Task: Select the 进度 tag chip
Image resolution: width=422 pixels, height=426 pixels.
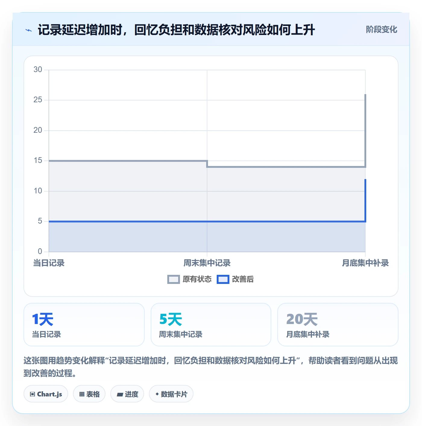Action: pyautogui.click(x=127, y=394)
